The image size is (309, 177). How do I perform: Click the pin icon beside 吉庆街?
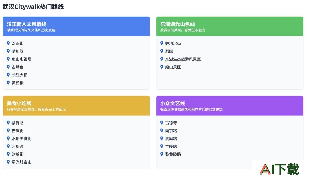point(8,130)
